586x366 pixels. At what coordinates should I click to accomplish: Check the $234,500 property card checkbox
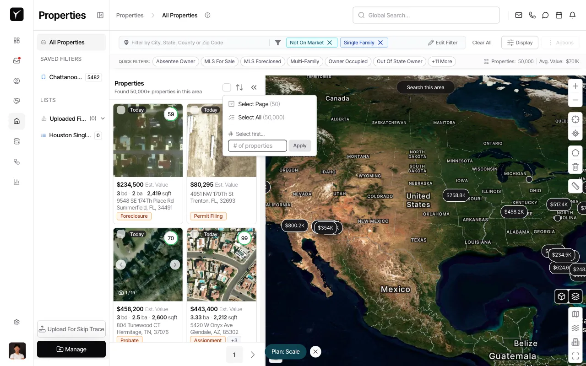tap(121, 110)
